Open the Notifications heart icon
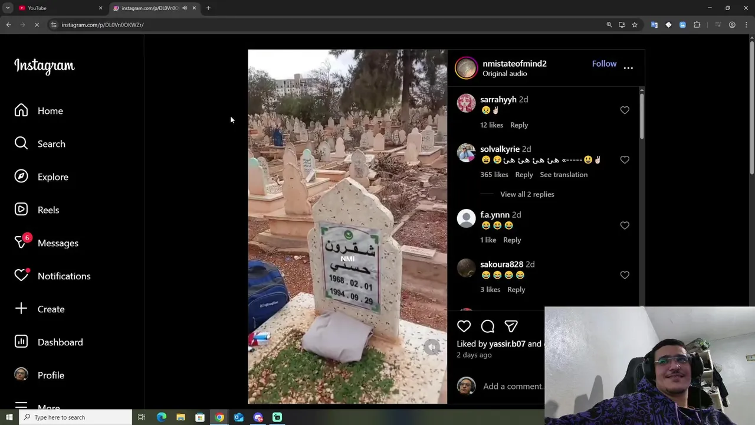 21,276
